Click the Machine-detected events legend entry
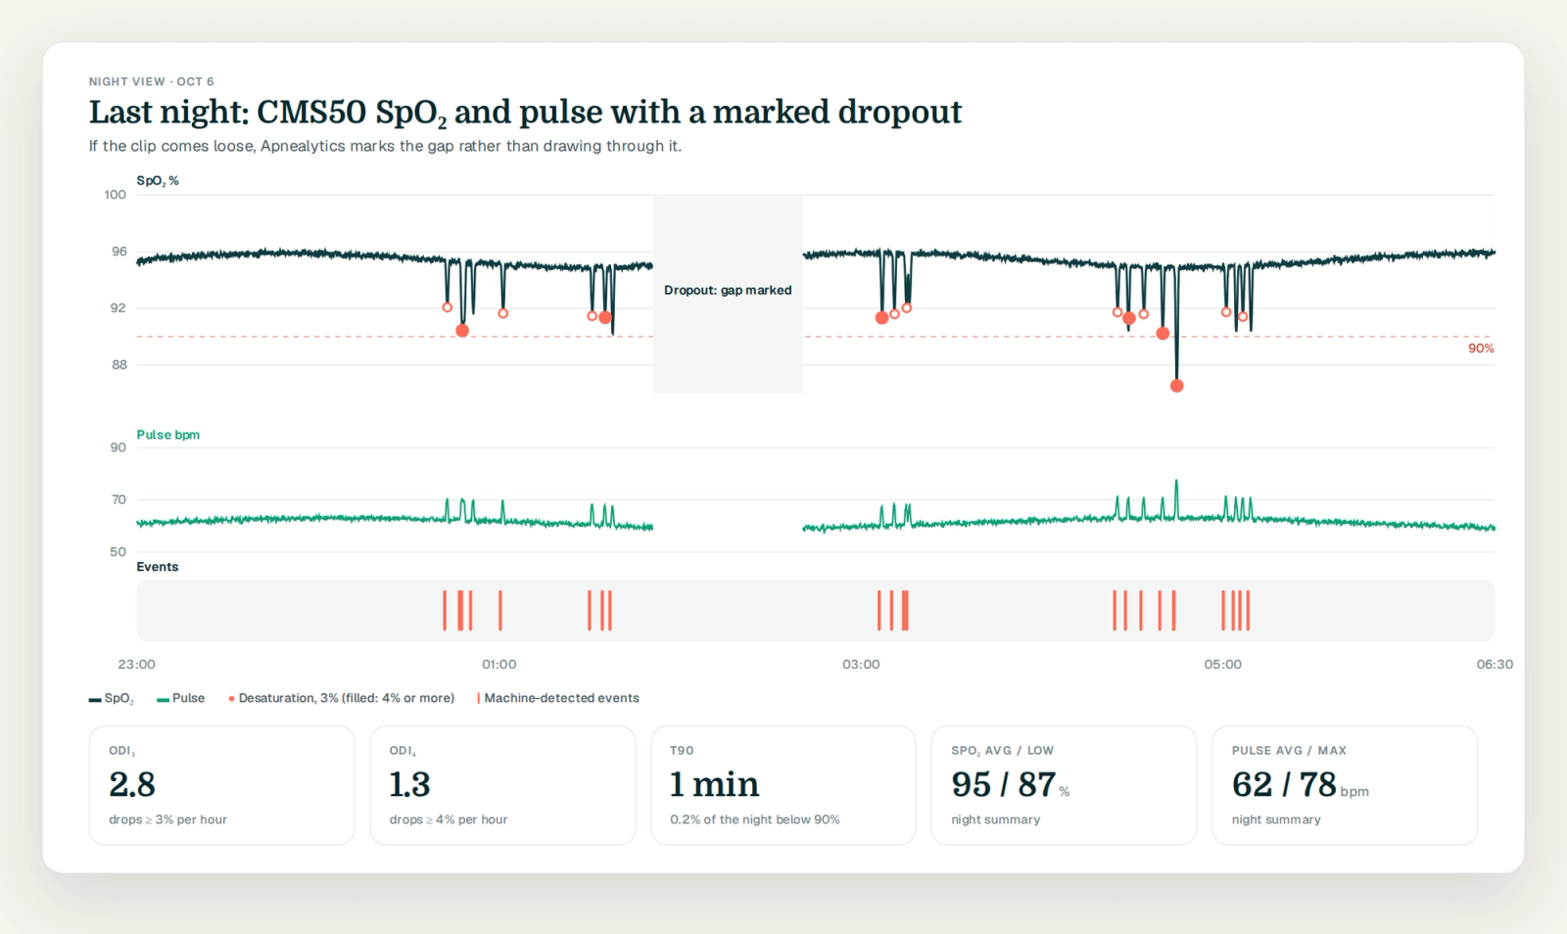The height and width of the screenshot is (934, 1567). point(557,698)
